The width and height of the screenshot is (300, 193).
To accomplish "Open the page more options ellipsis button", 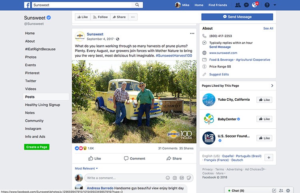I will click(133, 17).
